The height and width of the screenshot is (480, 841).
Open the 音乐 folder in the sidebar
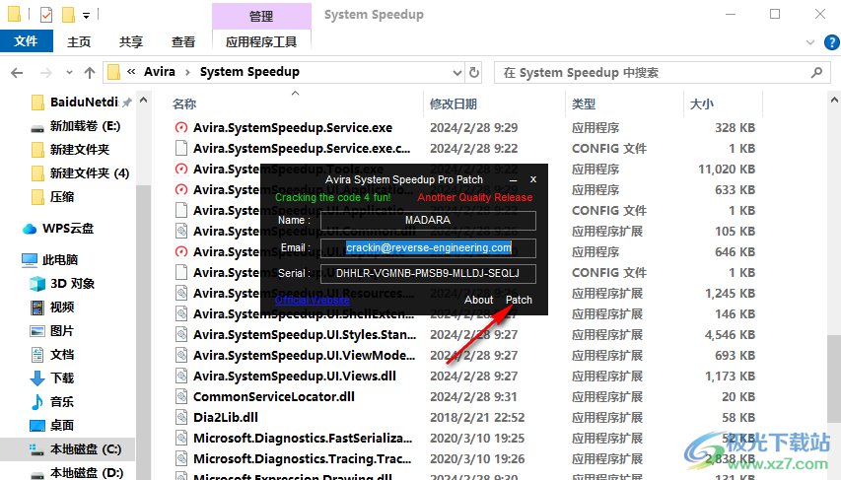pyautogui.click(x=62, y=402)
